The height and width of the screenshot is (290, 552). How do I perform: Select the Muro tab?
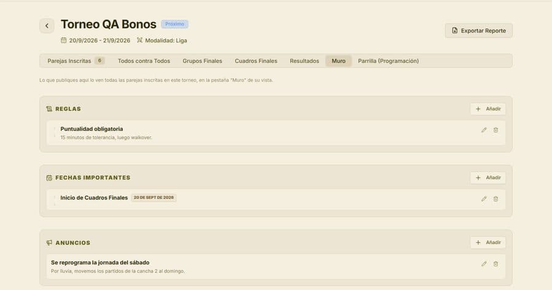tap(339, 61)
